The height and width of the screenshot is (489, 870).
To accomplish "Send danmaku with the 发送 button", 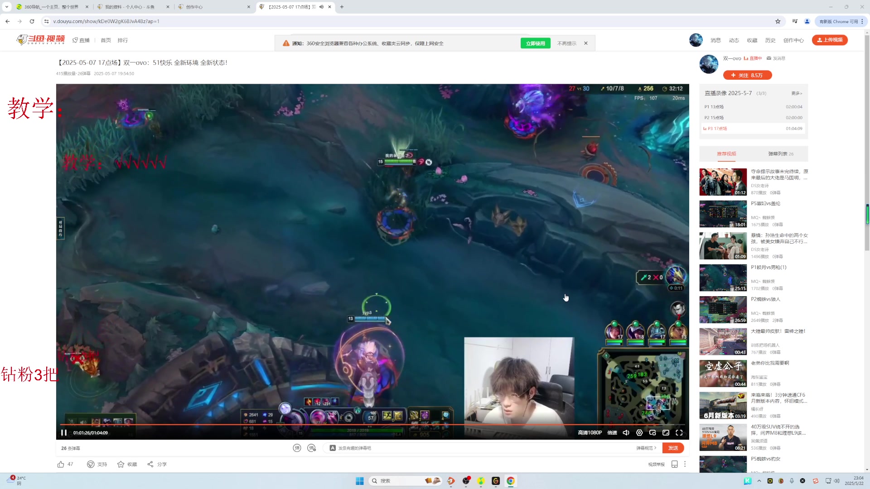I will point(673,448).
